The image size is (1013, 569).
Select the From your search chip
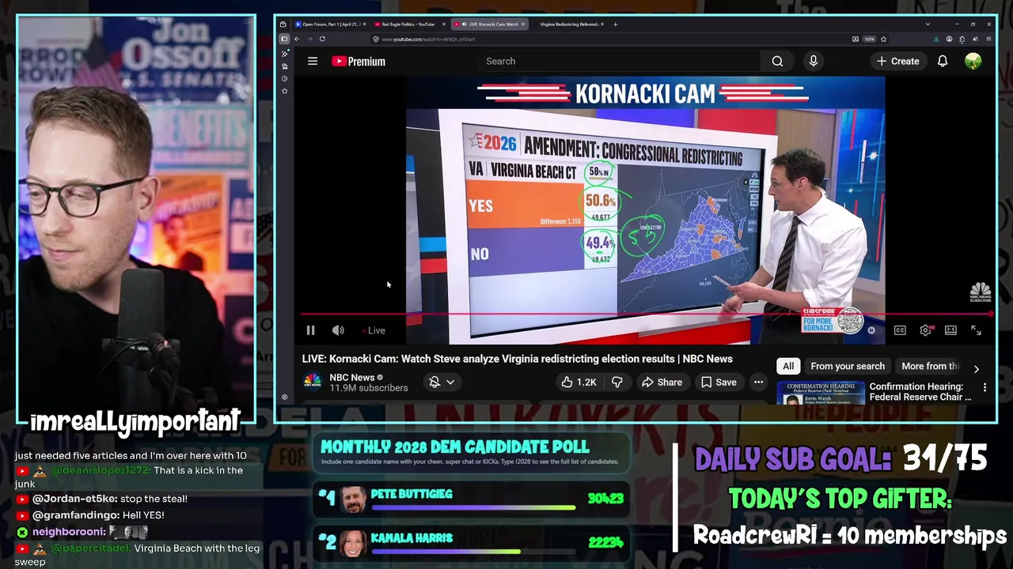point(848,366)
